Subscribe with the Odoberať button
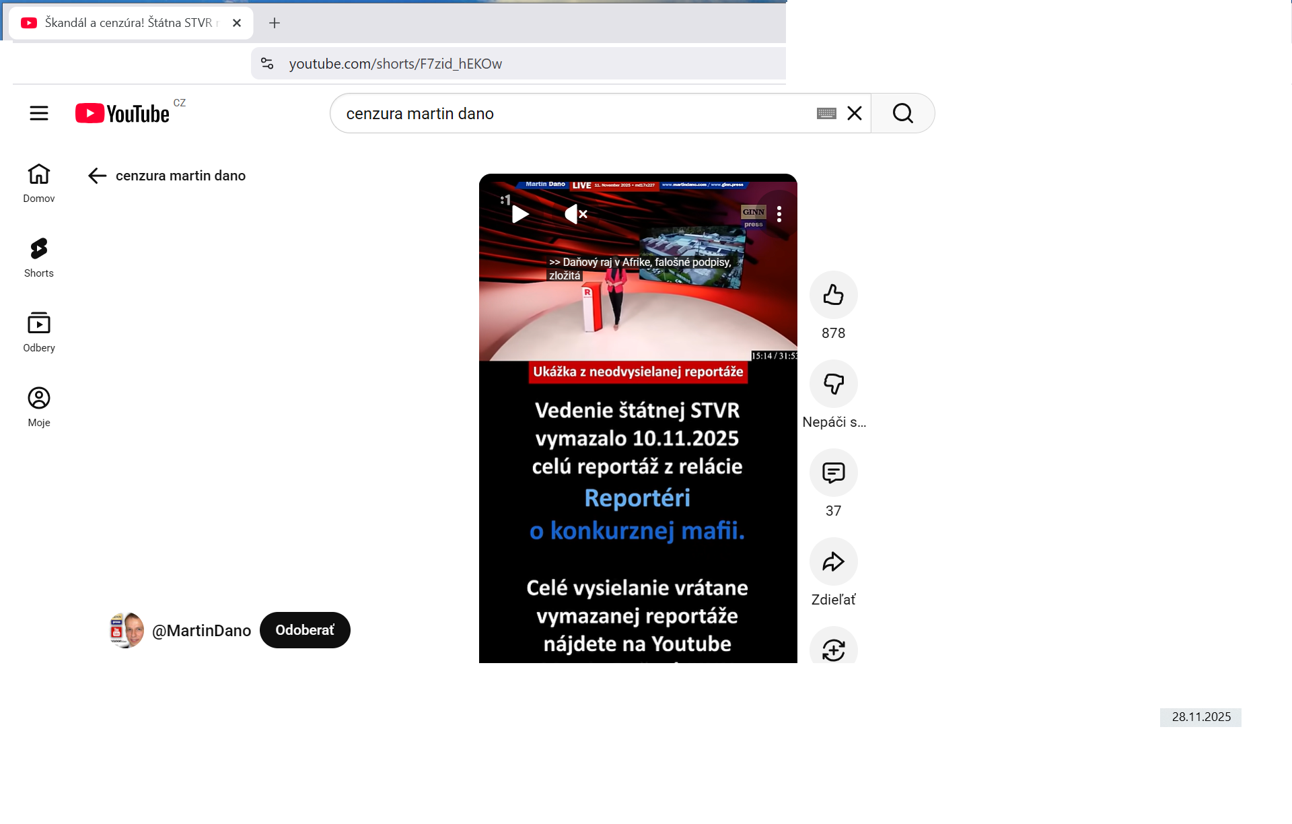Viewport: 1292px width, 824px height. click(x=305, y=630)
